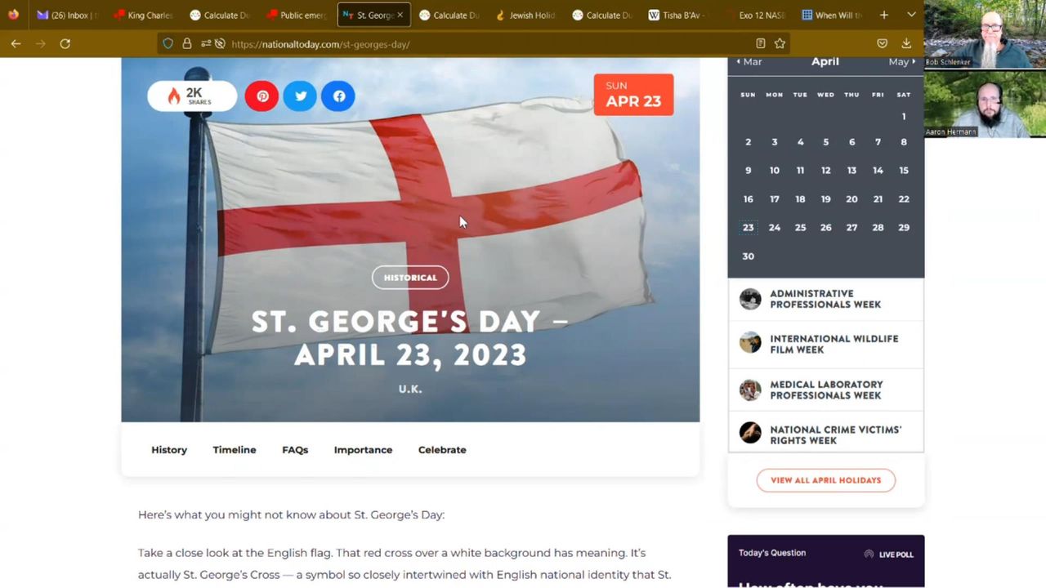The width and height of the screenshot is (1046, 588).
Task: Click the tracking protection shield icon
Action: tap(168, 44)
